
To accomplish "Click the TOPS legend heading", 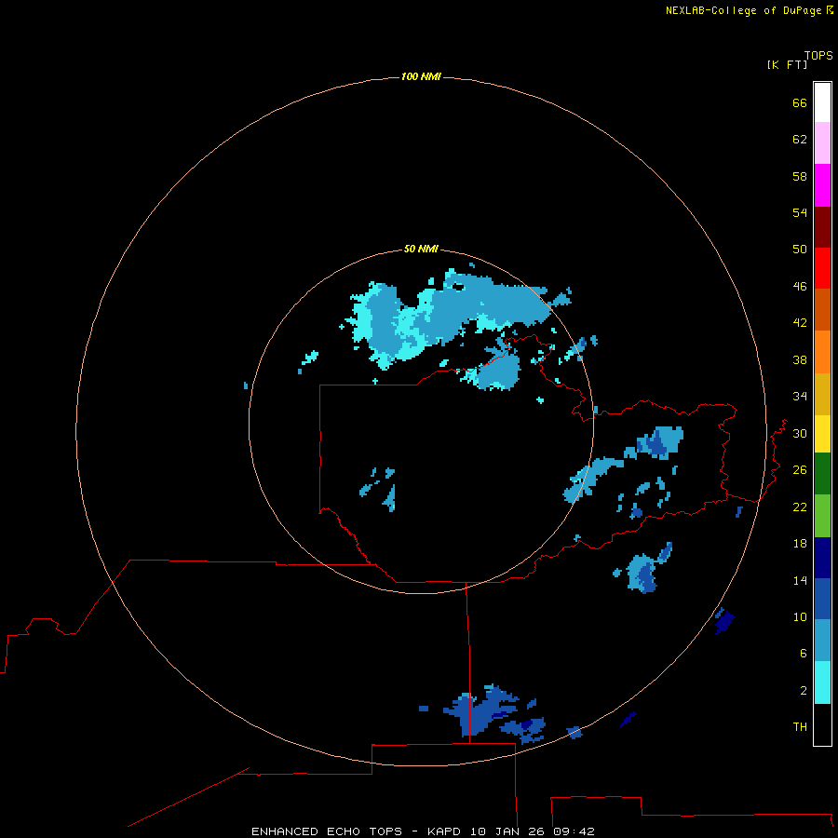I will [818, 55].
